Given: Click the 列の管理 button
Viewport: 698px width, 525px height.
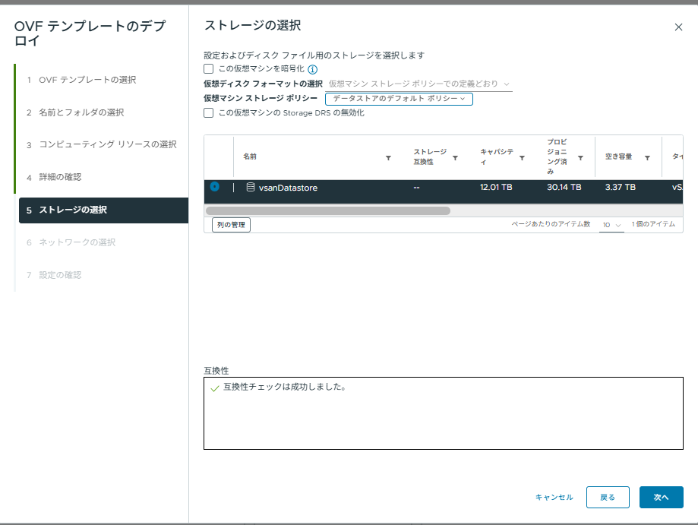Looking at the screenshot, I should 231,225.
